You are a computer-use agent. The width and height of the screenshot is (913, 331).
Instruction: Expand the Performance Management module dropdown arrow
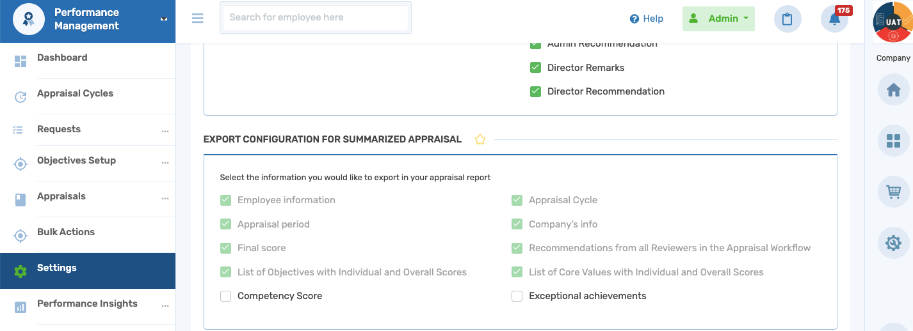click(x=164, y=19)
